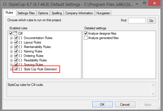163x111 pixels.
Task: Expand the Style Cop Rule Extension node
Action: tap(11, 69)
